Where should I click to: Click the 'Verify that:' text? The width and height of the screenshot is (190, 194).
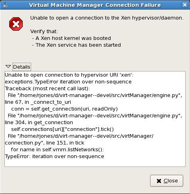(x=44, y=32)
